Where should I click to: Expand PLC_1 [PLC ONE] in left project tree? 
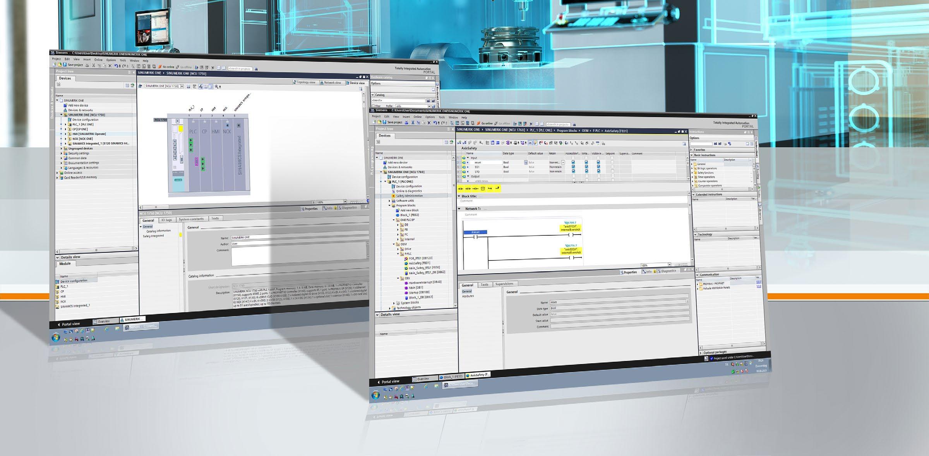65,124
